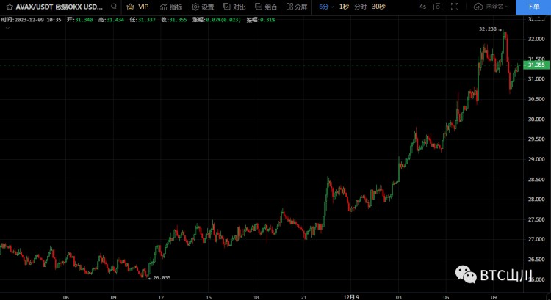
Task: Star AVAX/USDT as a favorite
Action: click(10, 7)
